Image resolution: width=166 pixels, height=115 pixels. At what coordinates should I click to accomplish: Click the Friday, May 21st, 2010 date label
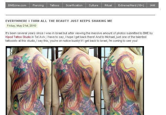[21, 26]
